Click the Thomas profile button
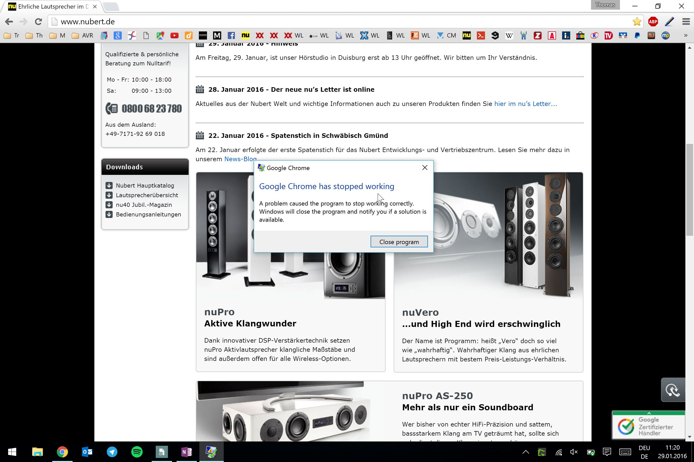The width and height of the screenshot is (694, 462). click(x=605, y=5)
